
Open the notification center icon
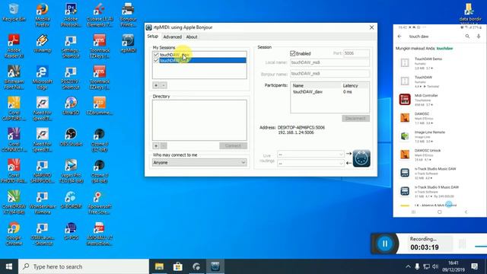(474, 266)
